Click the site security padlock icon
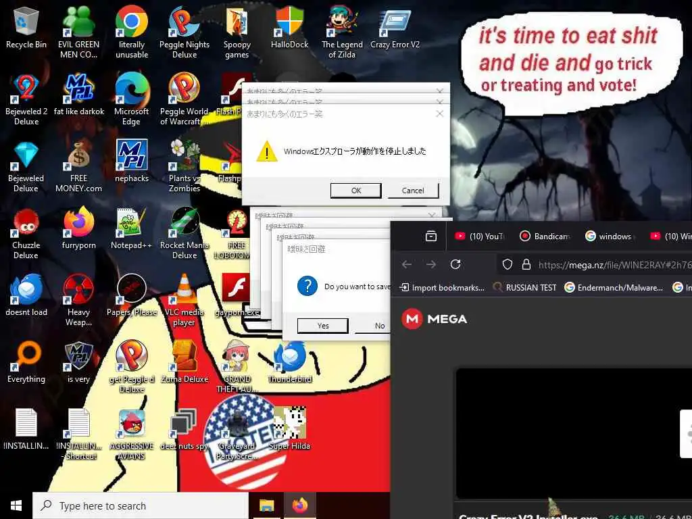The image size is (692, 519). coord(526,264)
